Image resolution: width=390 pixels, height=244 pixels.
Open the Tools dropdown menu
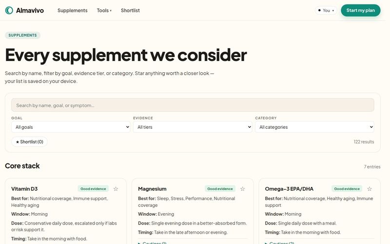(x=104, y=10)
